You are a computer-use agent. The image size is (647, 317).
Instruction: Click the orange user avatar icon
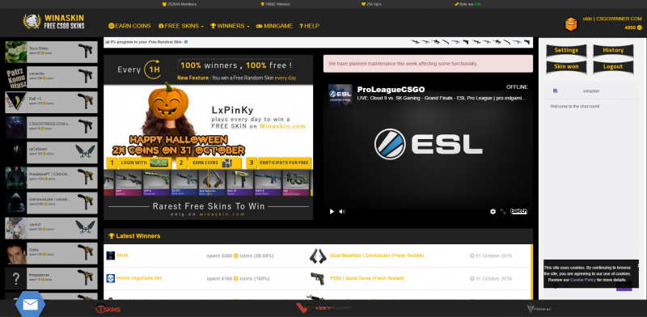(572, 24)
